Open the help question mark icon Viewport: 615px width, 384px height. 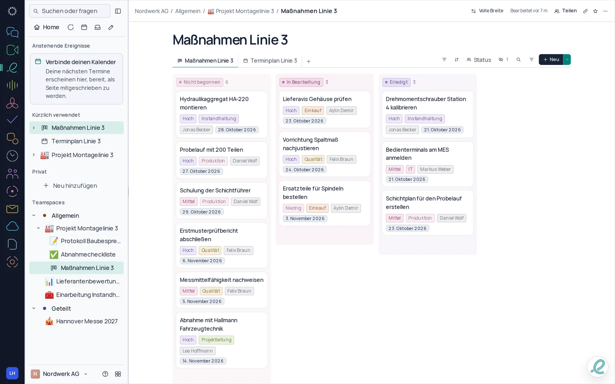[105, 374]
